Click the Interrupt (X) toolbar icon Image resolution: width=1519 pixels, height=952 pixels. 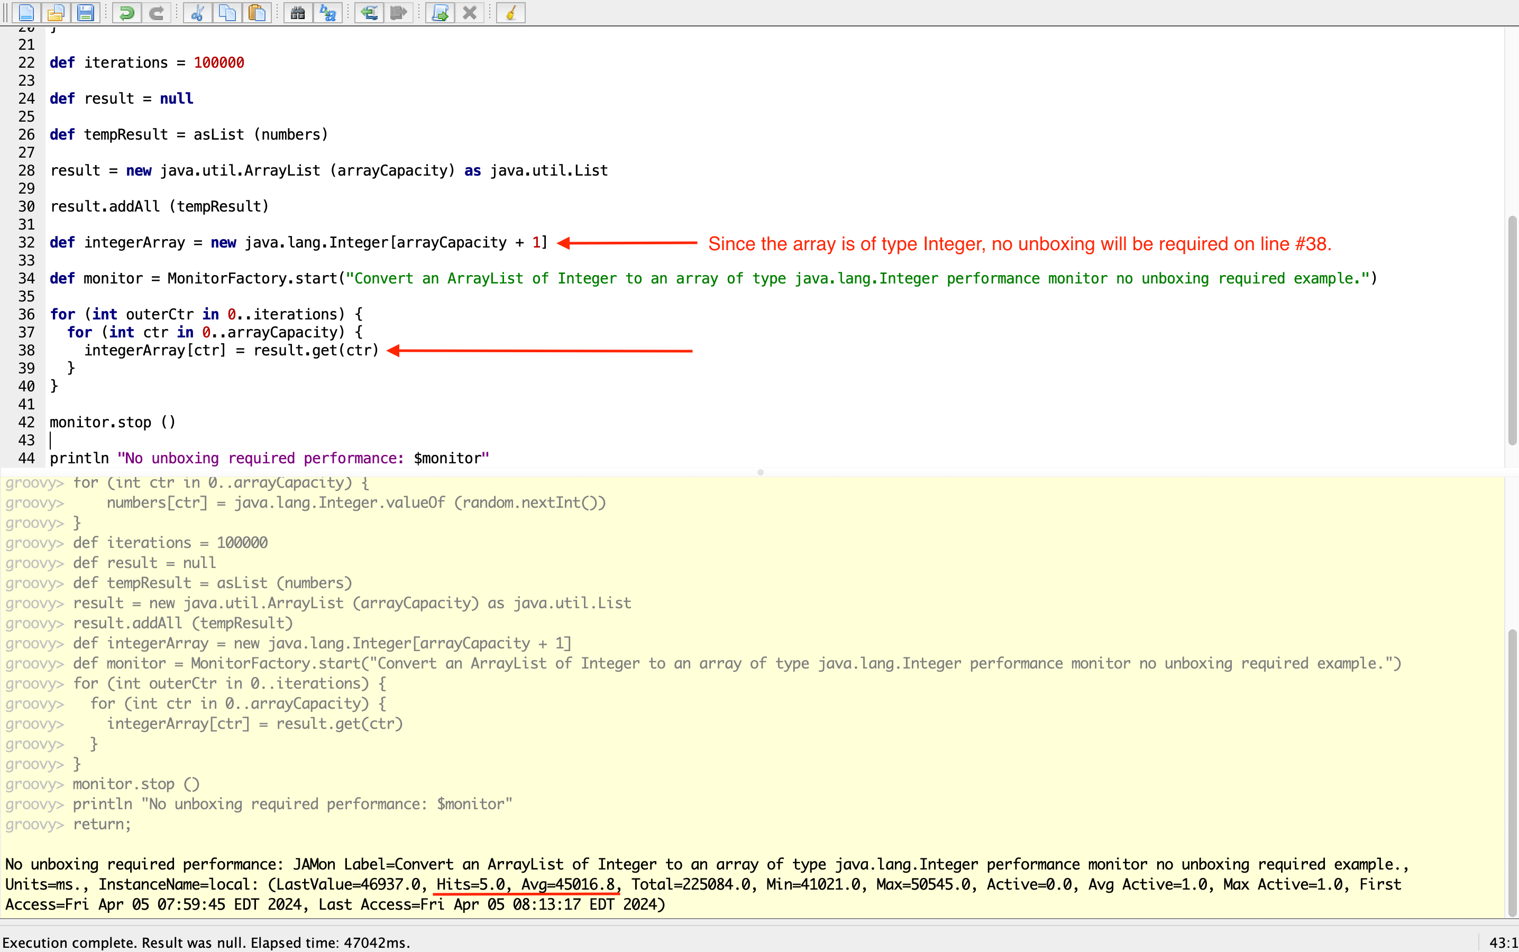coord(470,13)
